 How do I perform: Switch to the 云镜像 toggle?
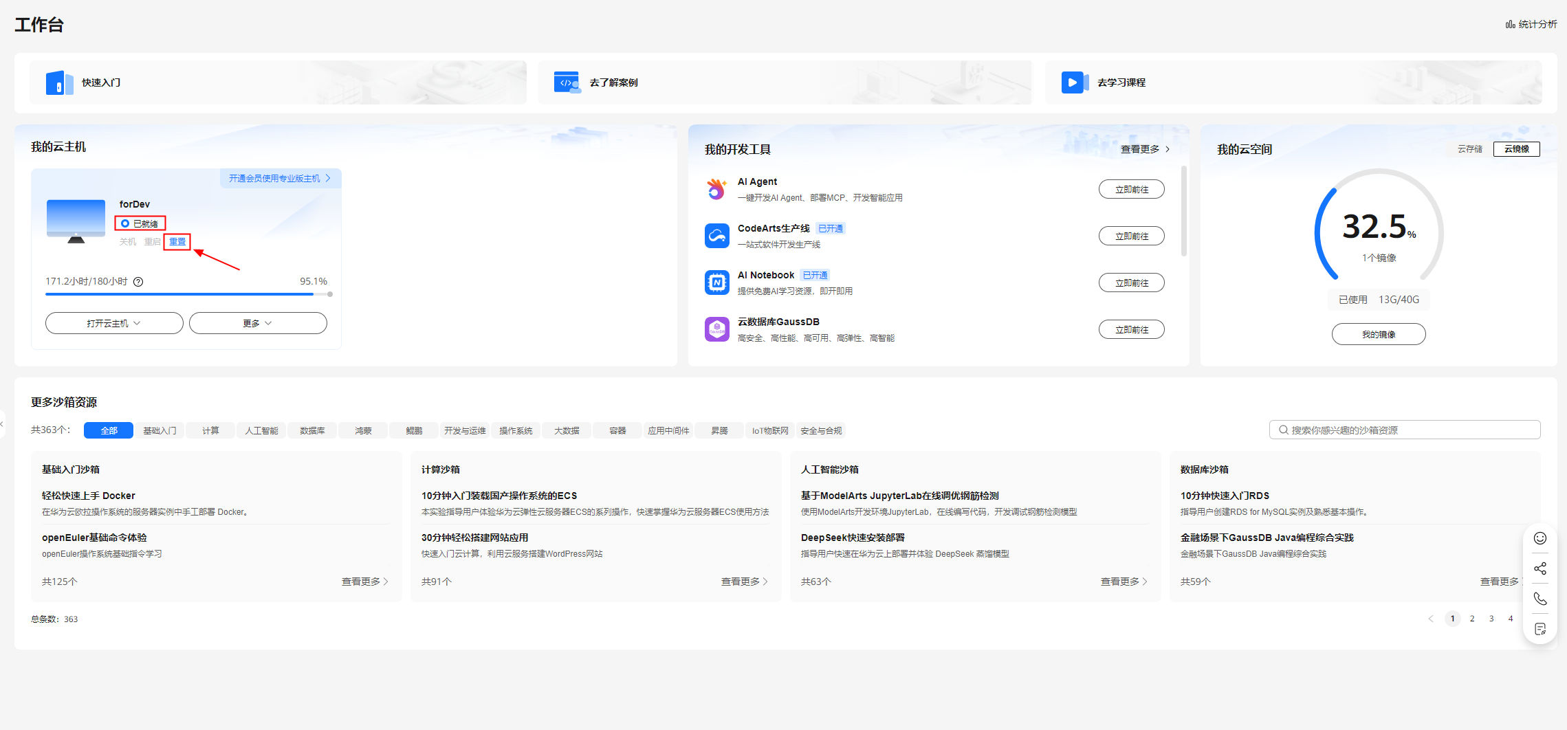point(1516,149)
